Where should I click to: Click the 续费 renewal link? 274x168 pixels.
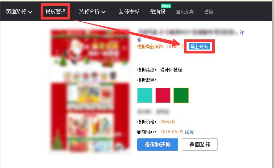point(189,132)
